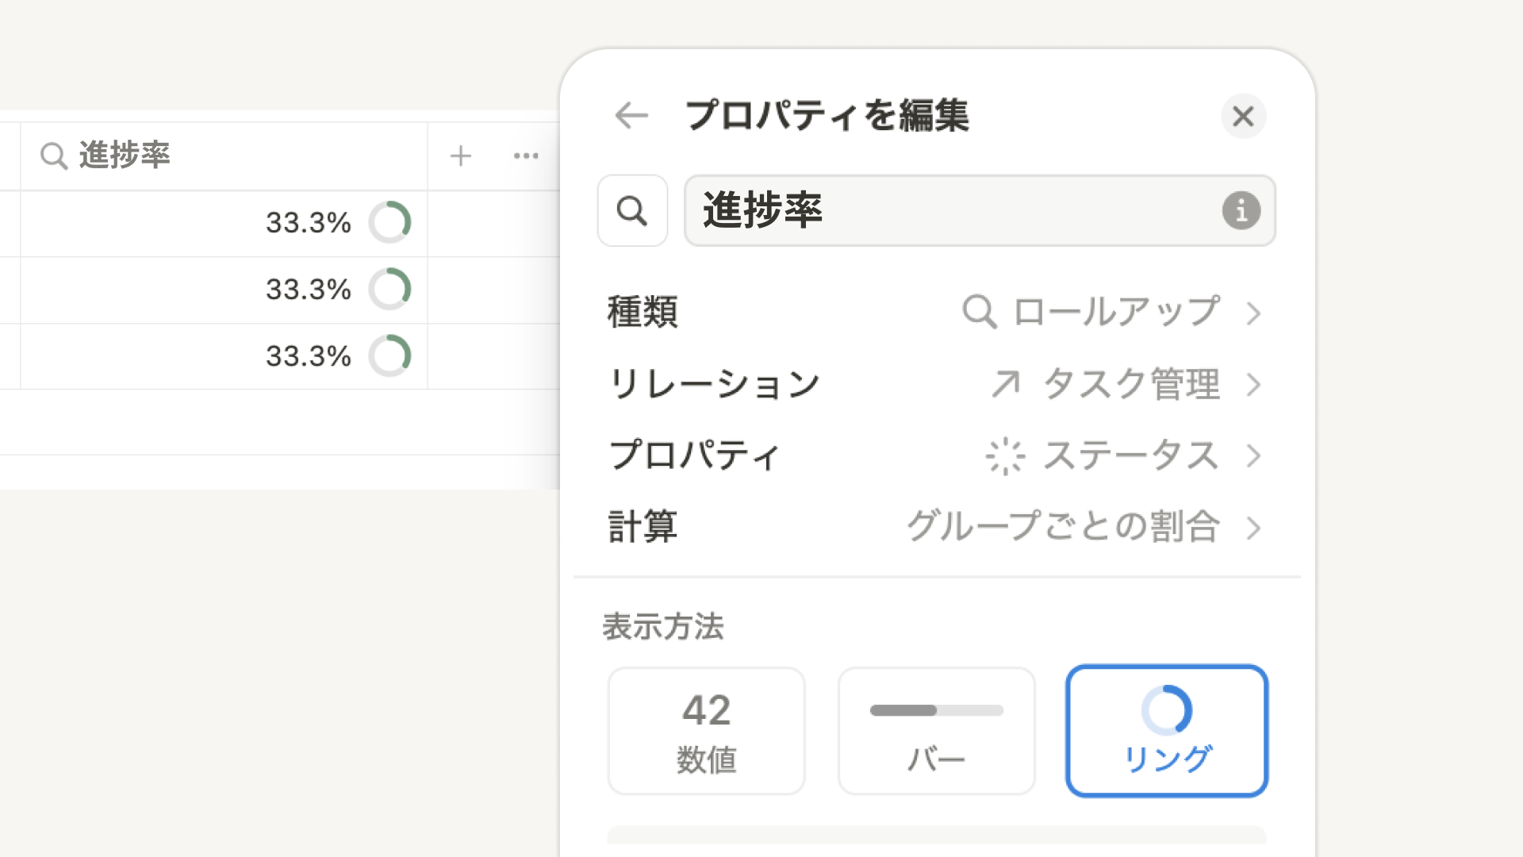1523x857 pixels.
Task: Click the progress ring in third row
Action: tap(389, 355)
